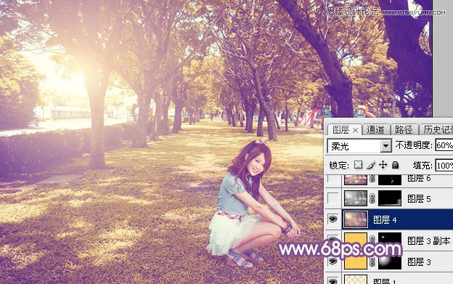Enable lock transparent pixels icon
The height and width of the screenshot is (284, 453).
(x=358, y=165)
